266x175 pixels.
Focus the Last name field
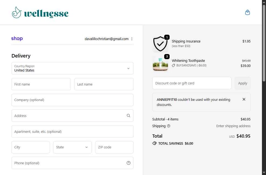[104, 84]
